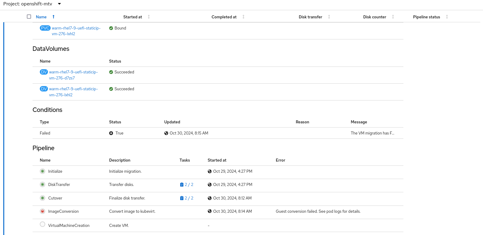Click the Cutover tasks clipboard icon
This screenshot has width=483, height=235.
click(x=182, y=198)
